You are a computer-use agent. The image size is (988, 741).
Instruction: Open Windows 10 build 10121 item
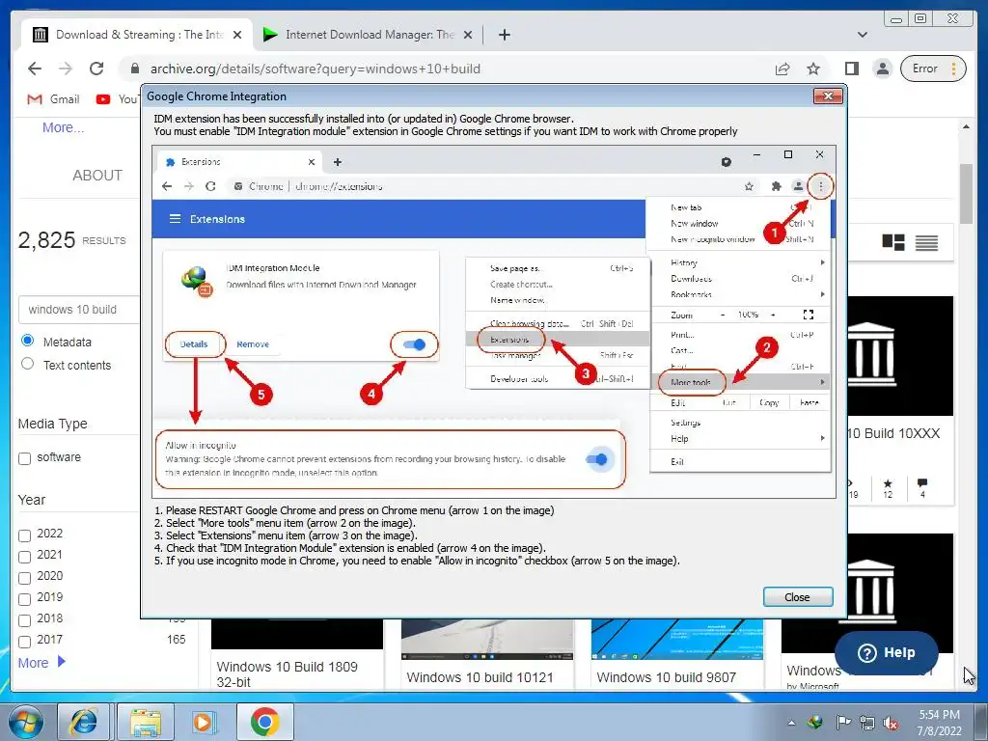click(480, 677)
